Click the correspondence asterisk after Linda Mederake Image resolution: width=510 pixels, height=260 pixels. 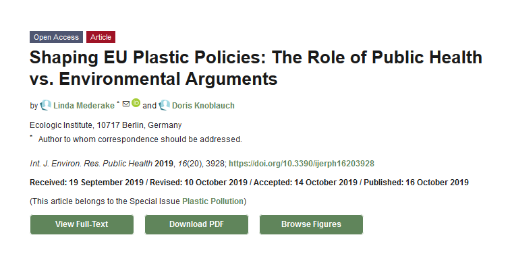pyautogui.click(x=119, y=102)
